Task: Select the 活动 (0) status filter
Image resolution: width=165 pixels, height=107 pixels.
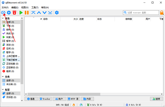Action: click(x=11, y=45)
